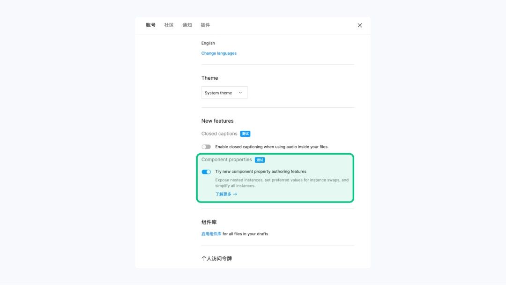The width and height of the screenshot is (506, 285).
Task: Click the 启用组件库 link
Action: coord(211,234)
